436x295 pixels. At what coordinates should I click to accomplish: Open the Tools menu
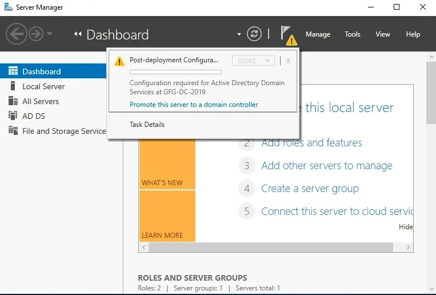(x=353, y=34)
